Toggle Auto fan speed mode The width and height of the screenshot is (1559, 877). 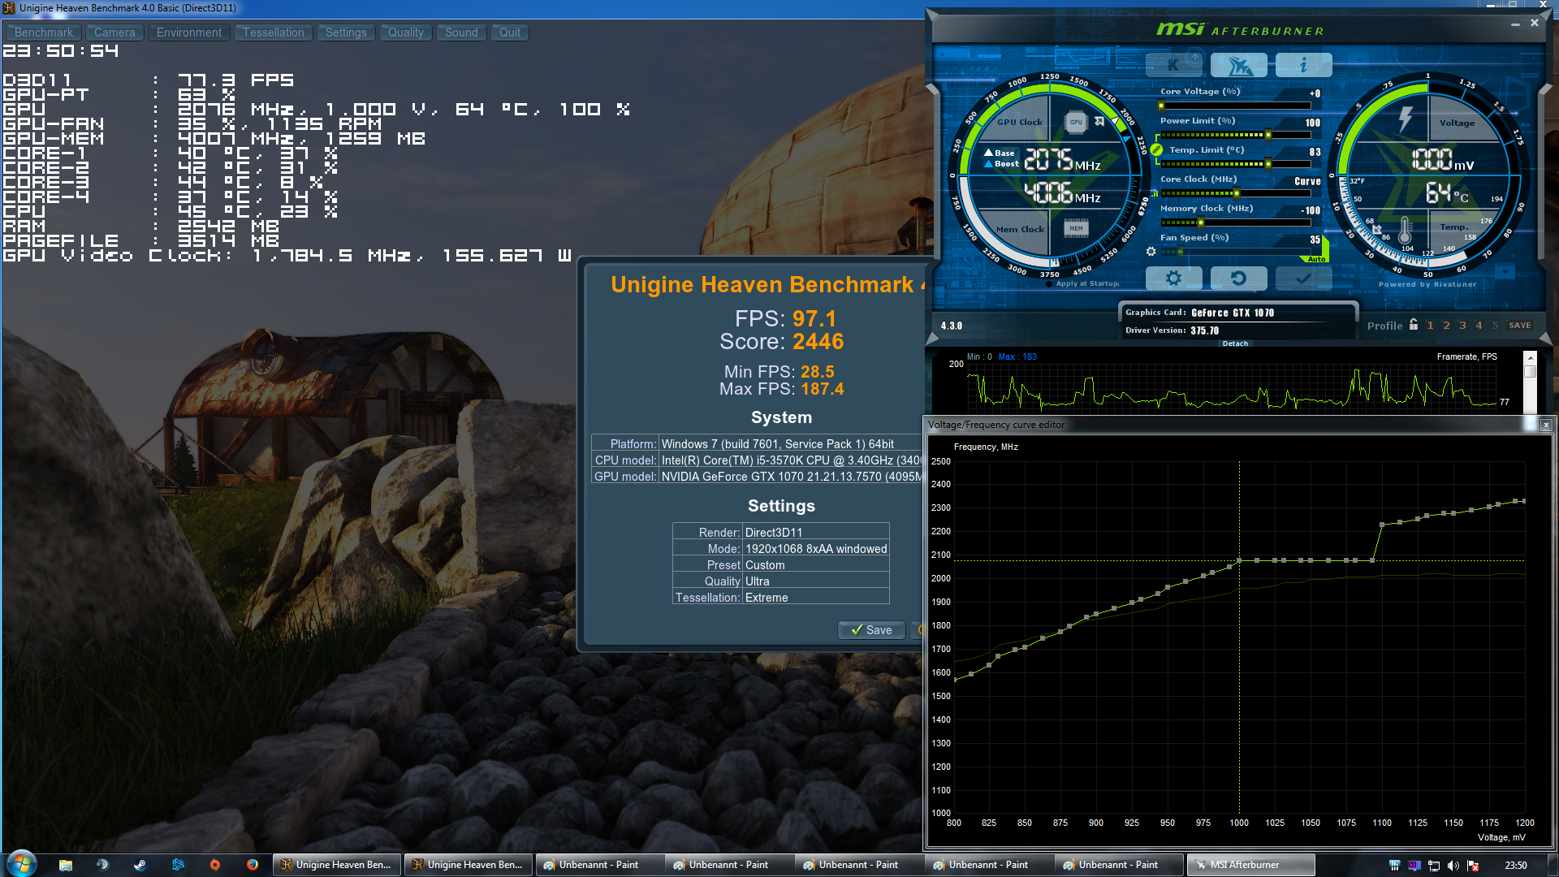pyautogui.click(x=1316, y=259)
